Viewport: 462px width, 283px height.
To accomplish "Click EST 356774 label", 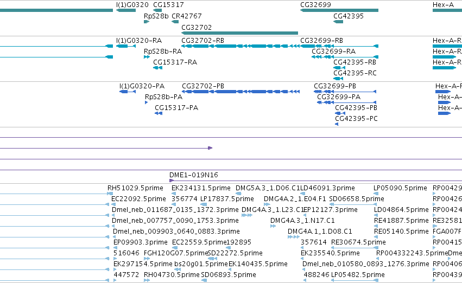I will tap(185, 199).
